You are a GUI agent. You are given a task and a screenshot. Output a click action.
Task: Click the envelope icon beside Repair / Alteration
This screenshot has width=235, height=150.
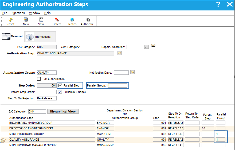(x=153, y=45)
